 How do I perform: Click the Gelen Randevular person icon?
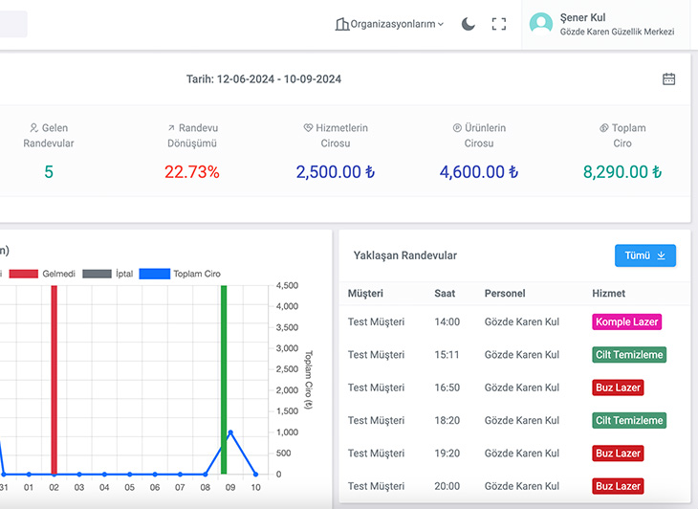33,128
